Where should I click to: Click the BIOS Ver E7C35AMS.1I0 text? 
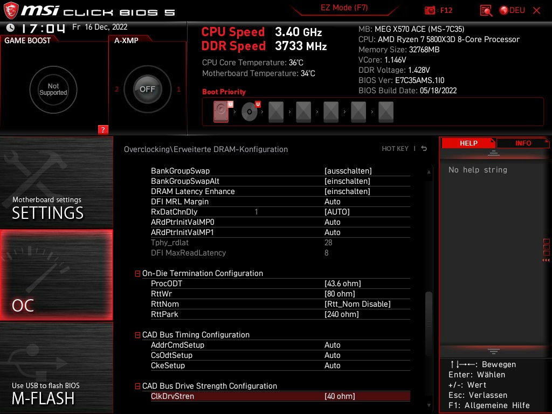tap(401, 80)
